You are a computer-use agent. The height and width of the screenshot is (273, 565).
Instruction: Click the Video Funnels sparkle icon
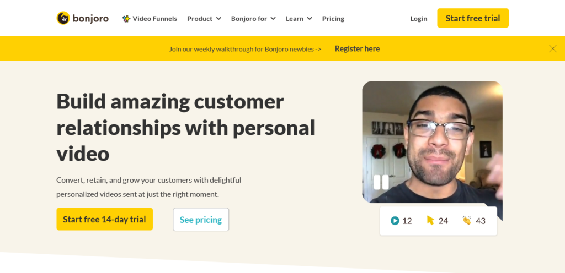click(126, 19)
